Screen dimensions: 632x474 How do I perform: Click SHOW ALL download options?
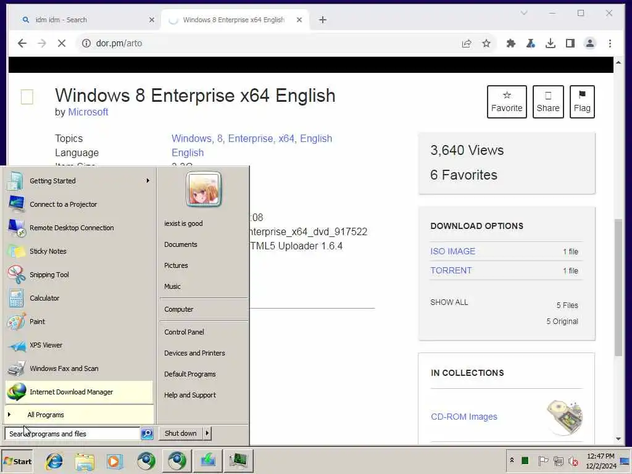click(449, 302)
